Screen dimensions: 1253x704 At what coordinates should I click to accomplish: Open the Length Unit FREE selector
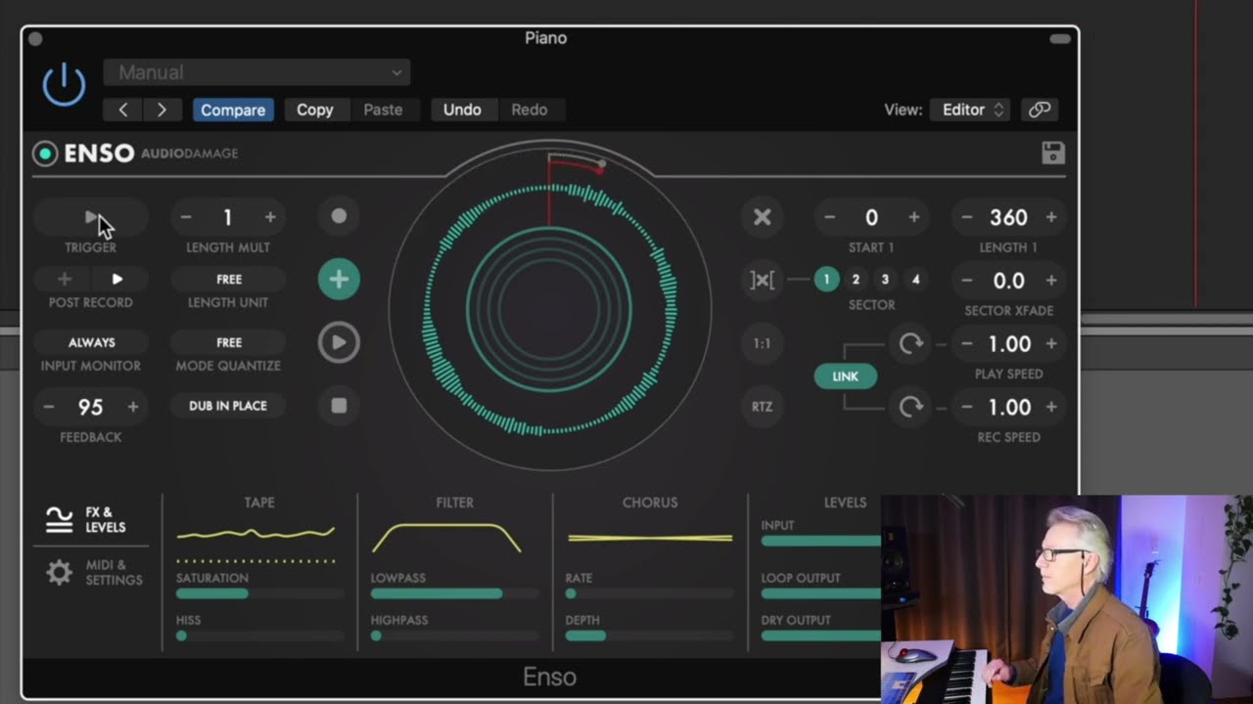click(228, 280)
